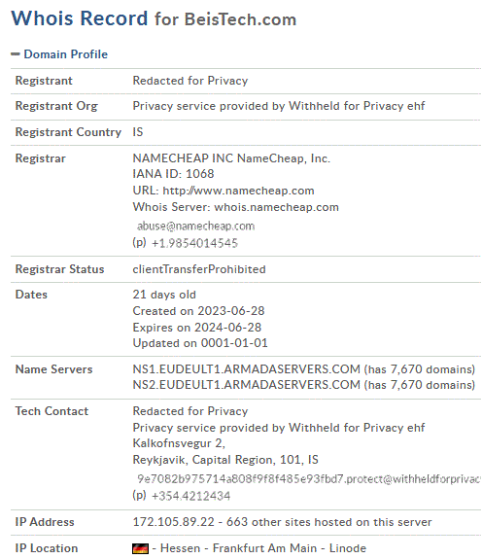Click the whois.namecheap.com server text
Viewport: 482px width, 559px height.
click(276, 207)
